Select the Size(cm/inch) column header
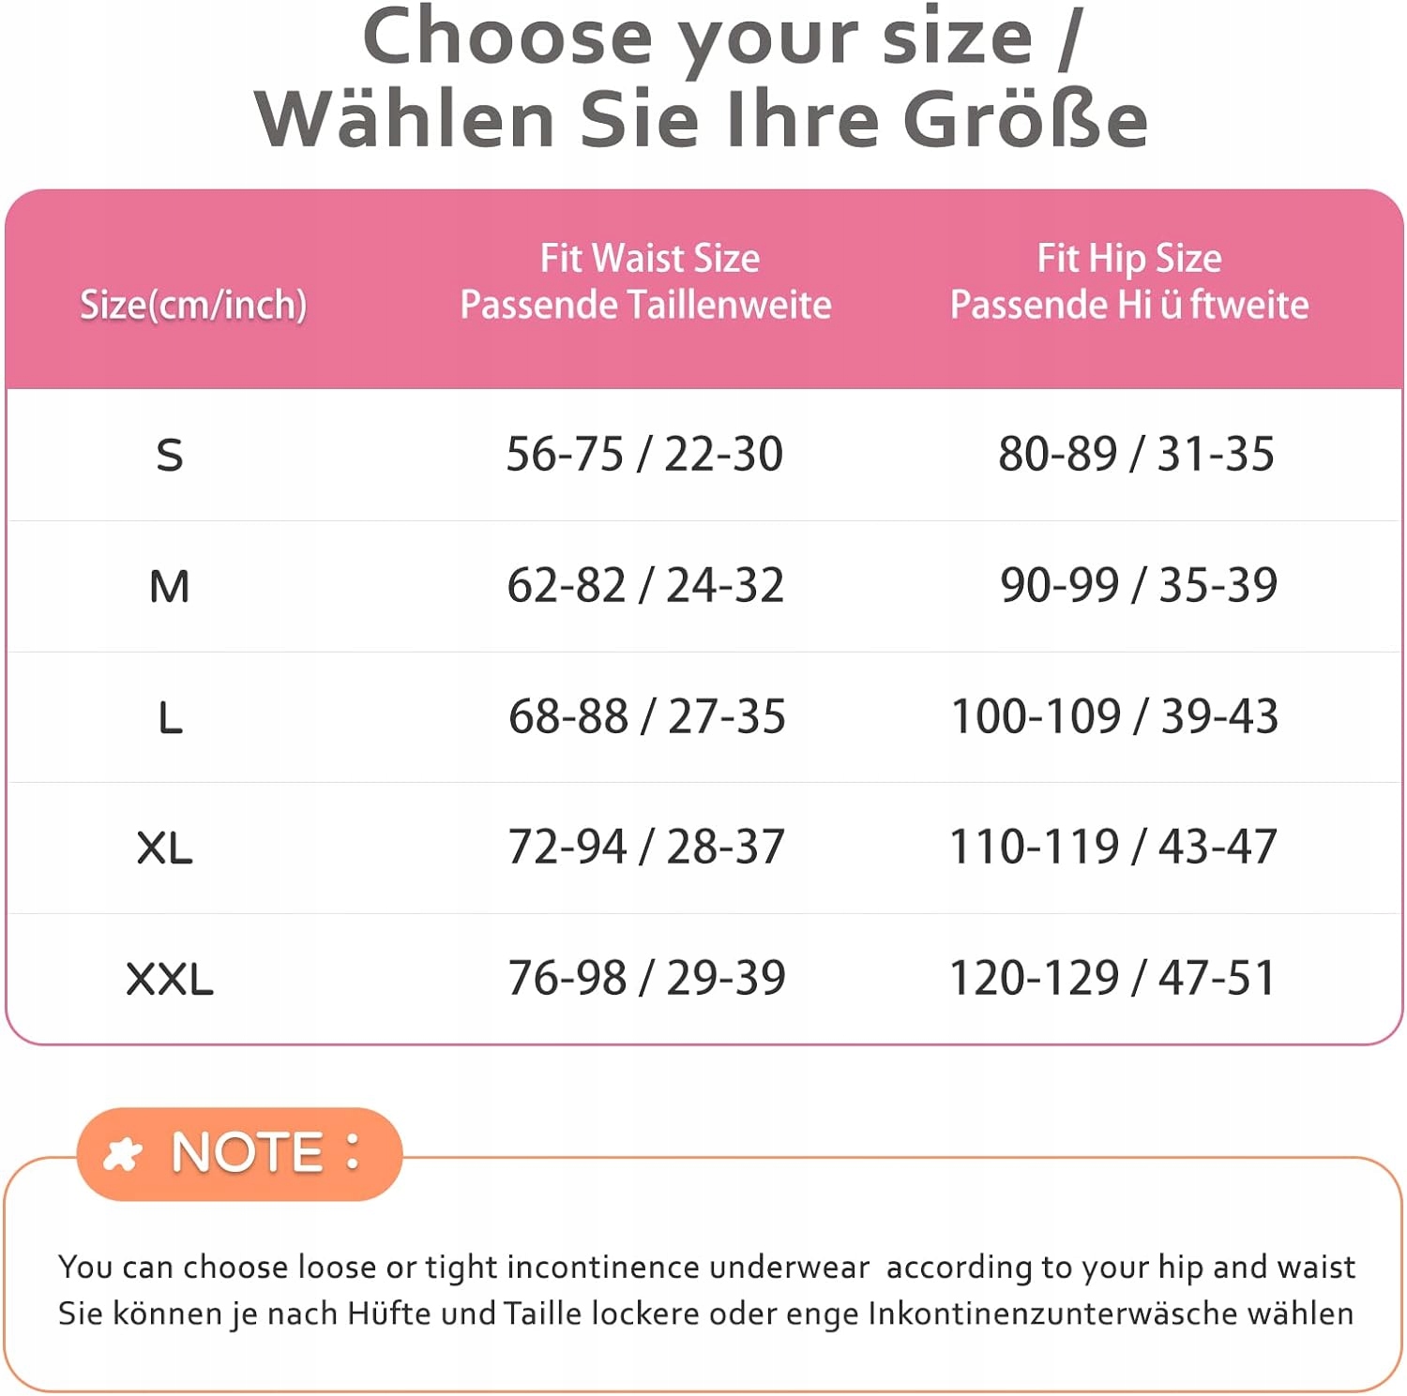 click(x=193, y=305)
